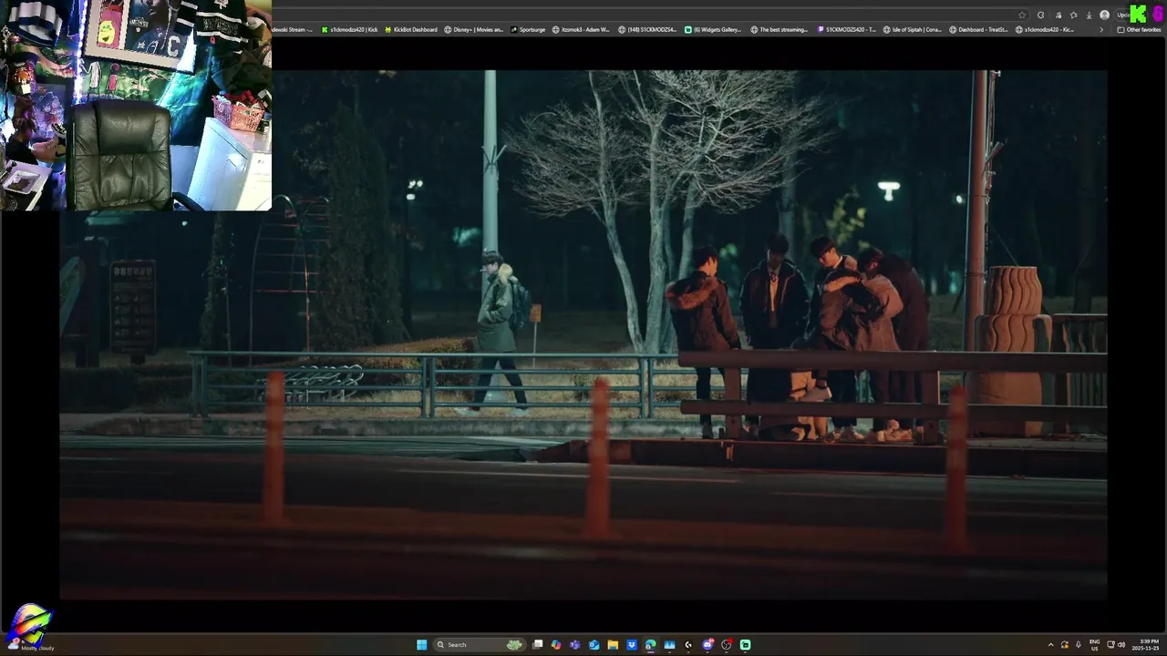Viewport: 1167px width, 656px height.
Task: Open the S1CKMODZS420 - T bookmark
Action: [847, 29]
